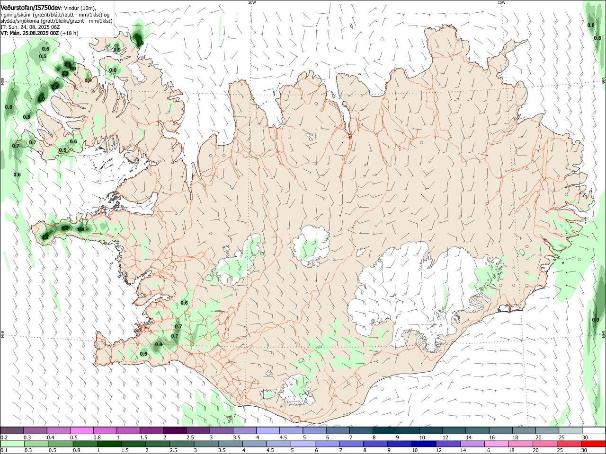Click the lavender 4 swatch in top legend row
This screenshot has width=606, height=454.
pos(268,431)
